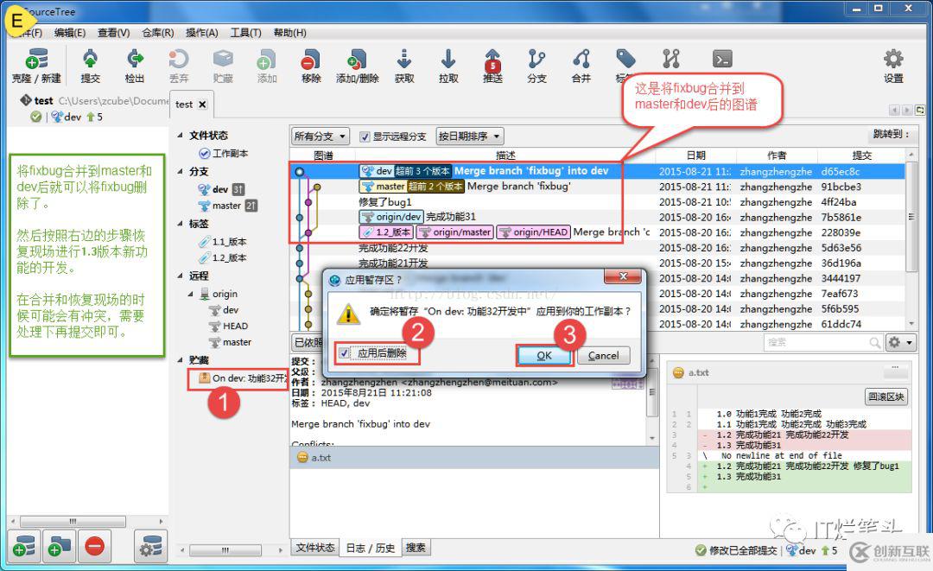
Task: Click the Clone / New (克隆/新建) toolbar icon
Action: click(x=36, y=65)
